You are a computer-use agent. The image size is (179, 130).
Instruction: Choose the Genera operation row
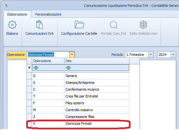(x=78, y=76)
